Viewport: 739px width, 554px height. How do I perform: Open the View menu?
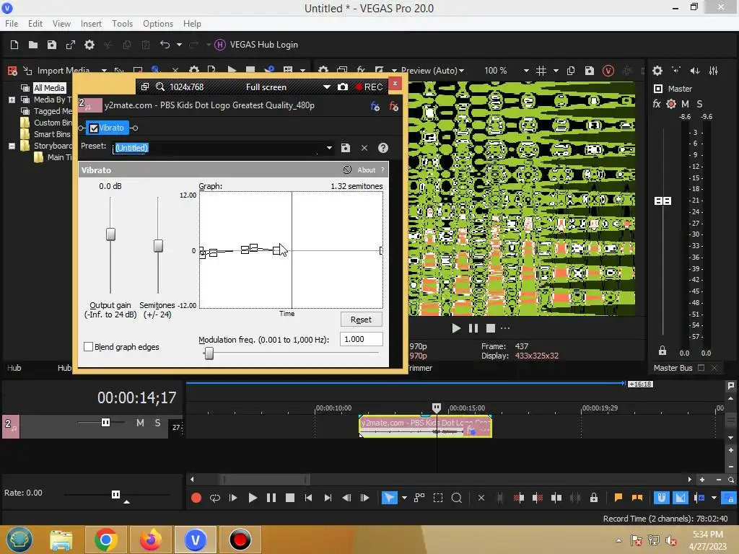pyautogui.click(x=61, y=24)
